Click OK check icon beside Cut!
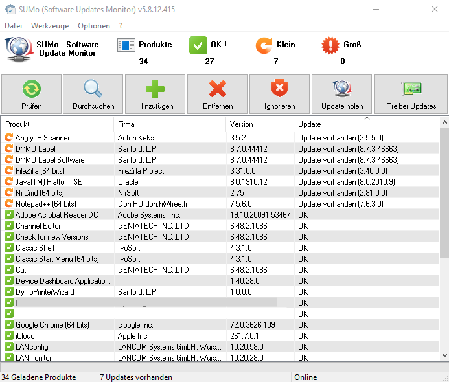Image resolution: width=449 pixels, height=382 pixels. point(9,269)
